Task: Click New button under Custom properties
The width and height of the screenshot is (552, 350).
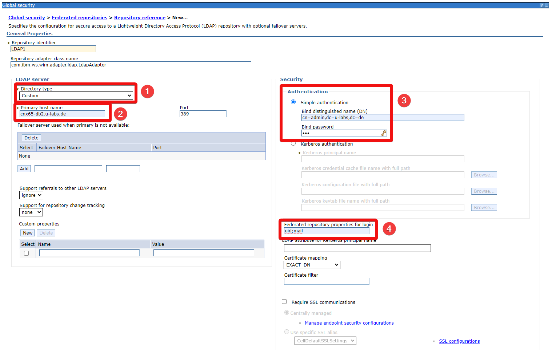Action: [x=28, y=233]
